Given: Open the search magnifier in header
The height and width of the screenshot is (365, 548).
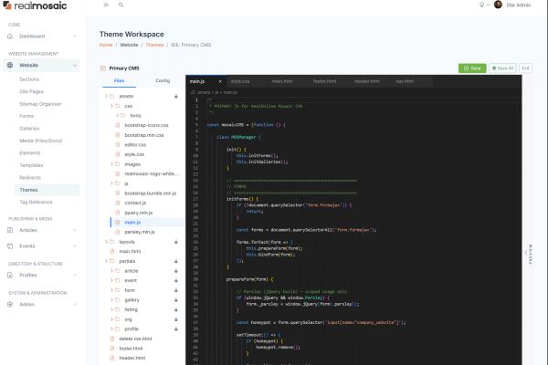Looking at the screenshot, I should point(121,5).
